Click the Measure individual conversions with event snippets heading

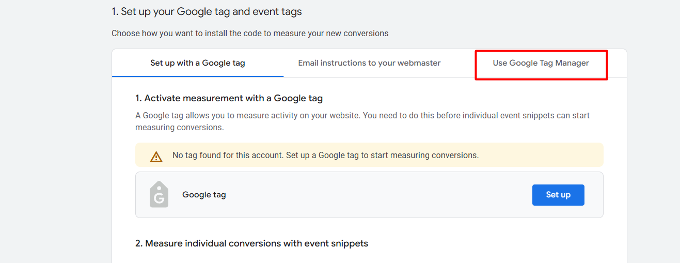point(251,243)
